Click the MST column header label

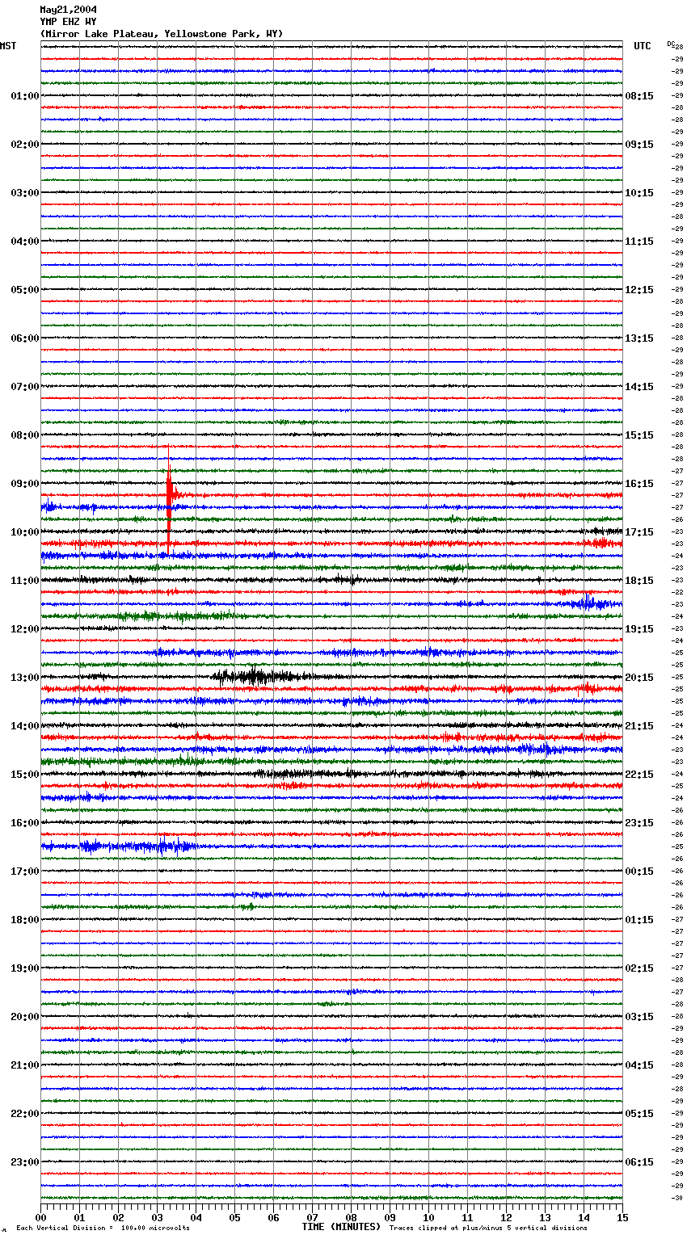click(x=8, y=46)
